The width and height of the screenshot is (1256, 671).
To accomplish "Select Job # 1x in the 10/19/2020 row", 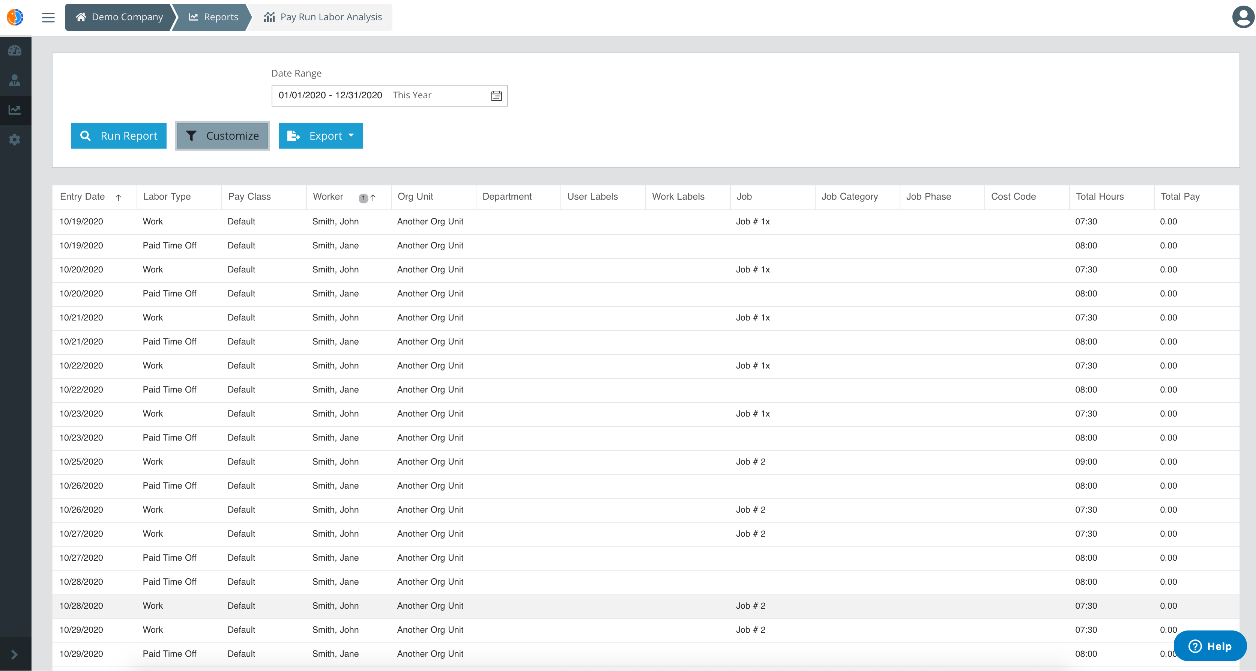I will [x=753, y=221].
